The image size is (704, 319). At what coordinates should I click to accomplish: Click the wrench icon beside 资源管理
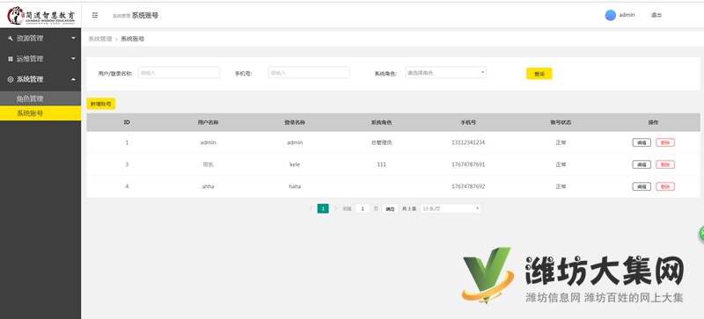tap(11, 39)
